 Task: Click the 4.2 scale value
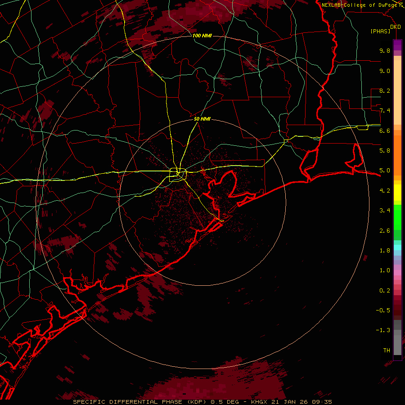pyautogui.click(x=385, y=191)
